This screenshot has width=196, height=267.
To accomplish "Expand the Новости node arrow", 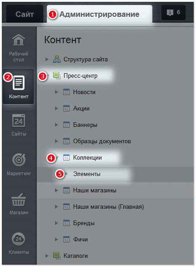I will 56,92.
